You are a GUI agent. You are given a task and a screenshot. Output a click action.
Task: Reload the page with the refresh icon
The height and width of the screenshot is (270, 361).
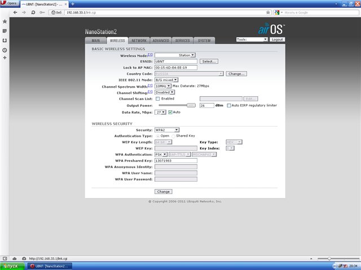click(x=33, y=12)
